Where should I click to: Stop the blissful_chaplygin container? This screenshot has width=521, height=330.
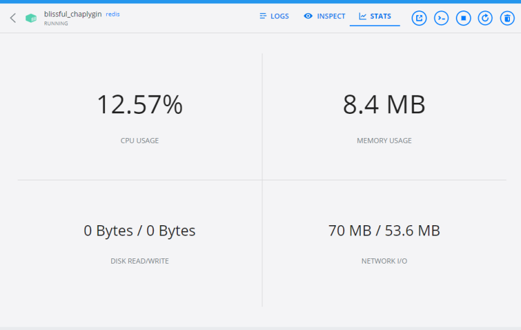pyautogui.click(x=463, y=18)
